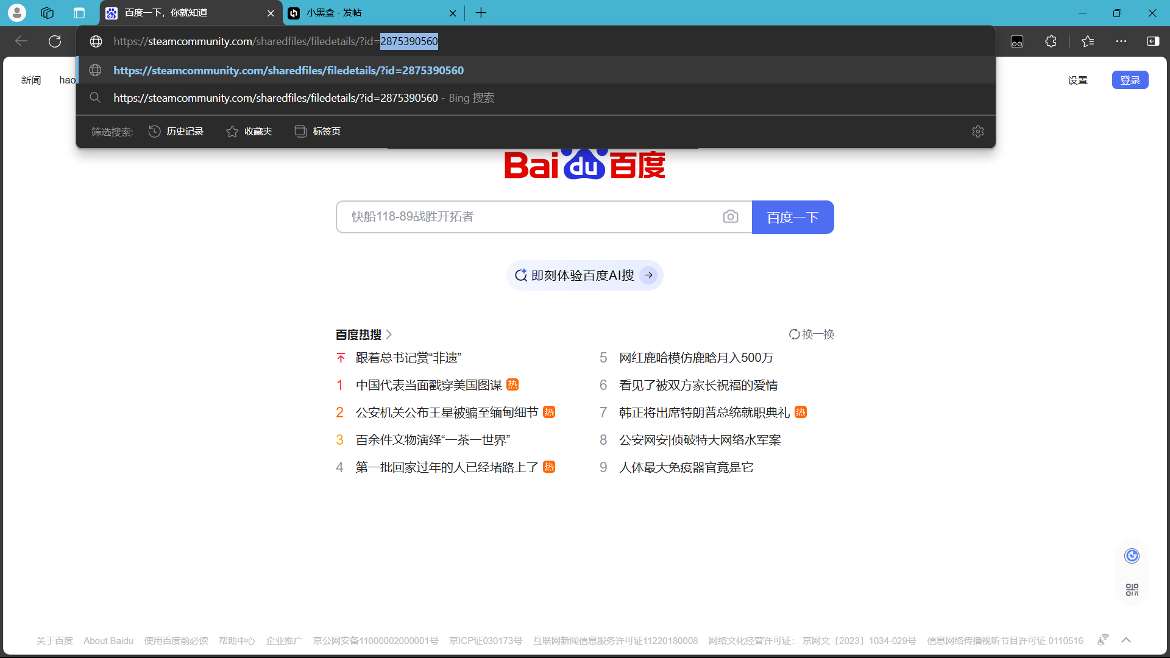
Task: Collapse footer with the up chevron
Action: tap(1126, 640)
